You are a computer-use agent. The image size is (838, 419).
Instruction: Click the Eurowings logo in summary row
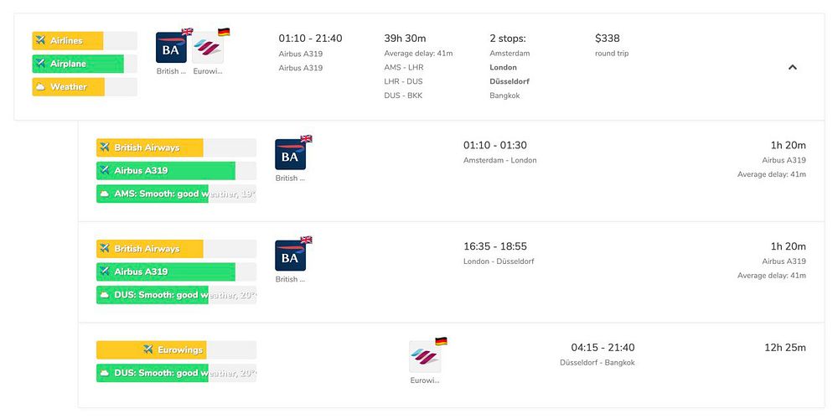[x=207, y=49]
